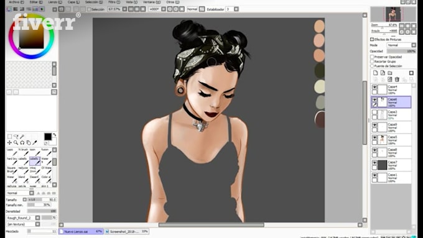Open the rotation angle dropdown arrow
The width and height of the screenshot is (423, 238).
164,9
